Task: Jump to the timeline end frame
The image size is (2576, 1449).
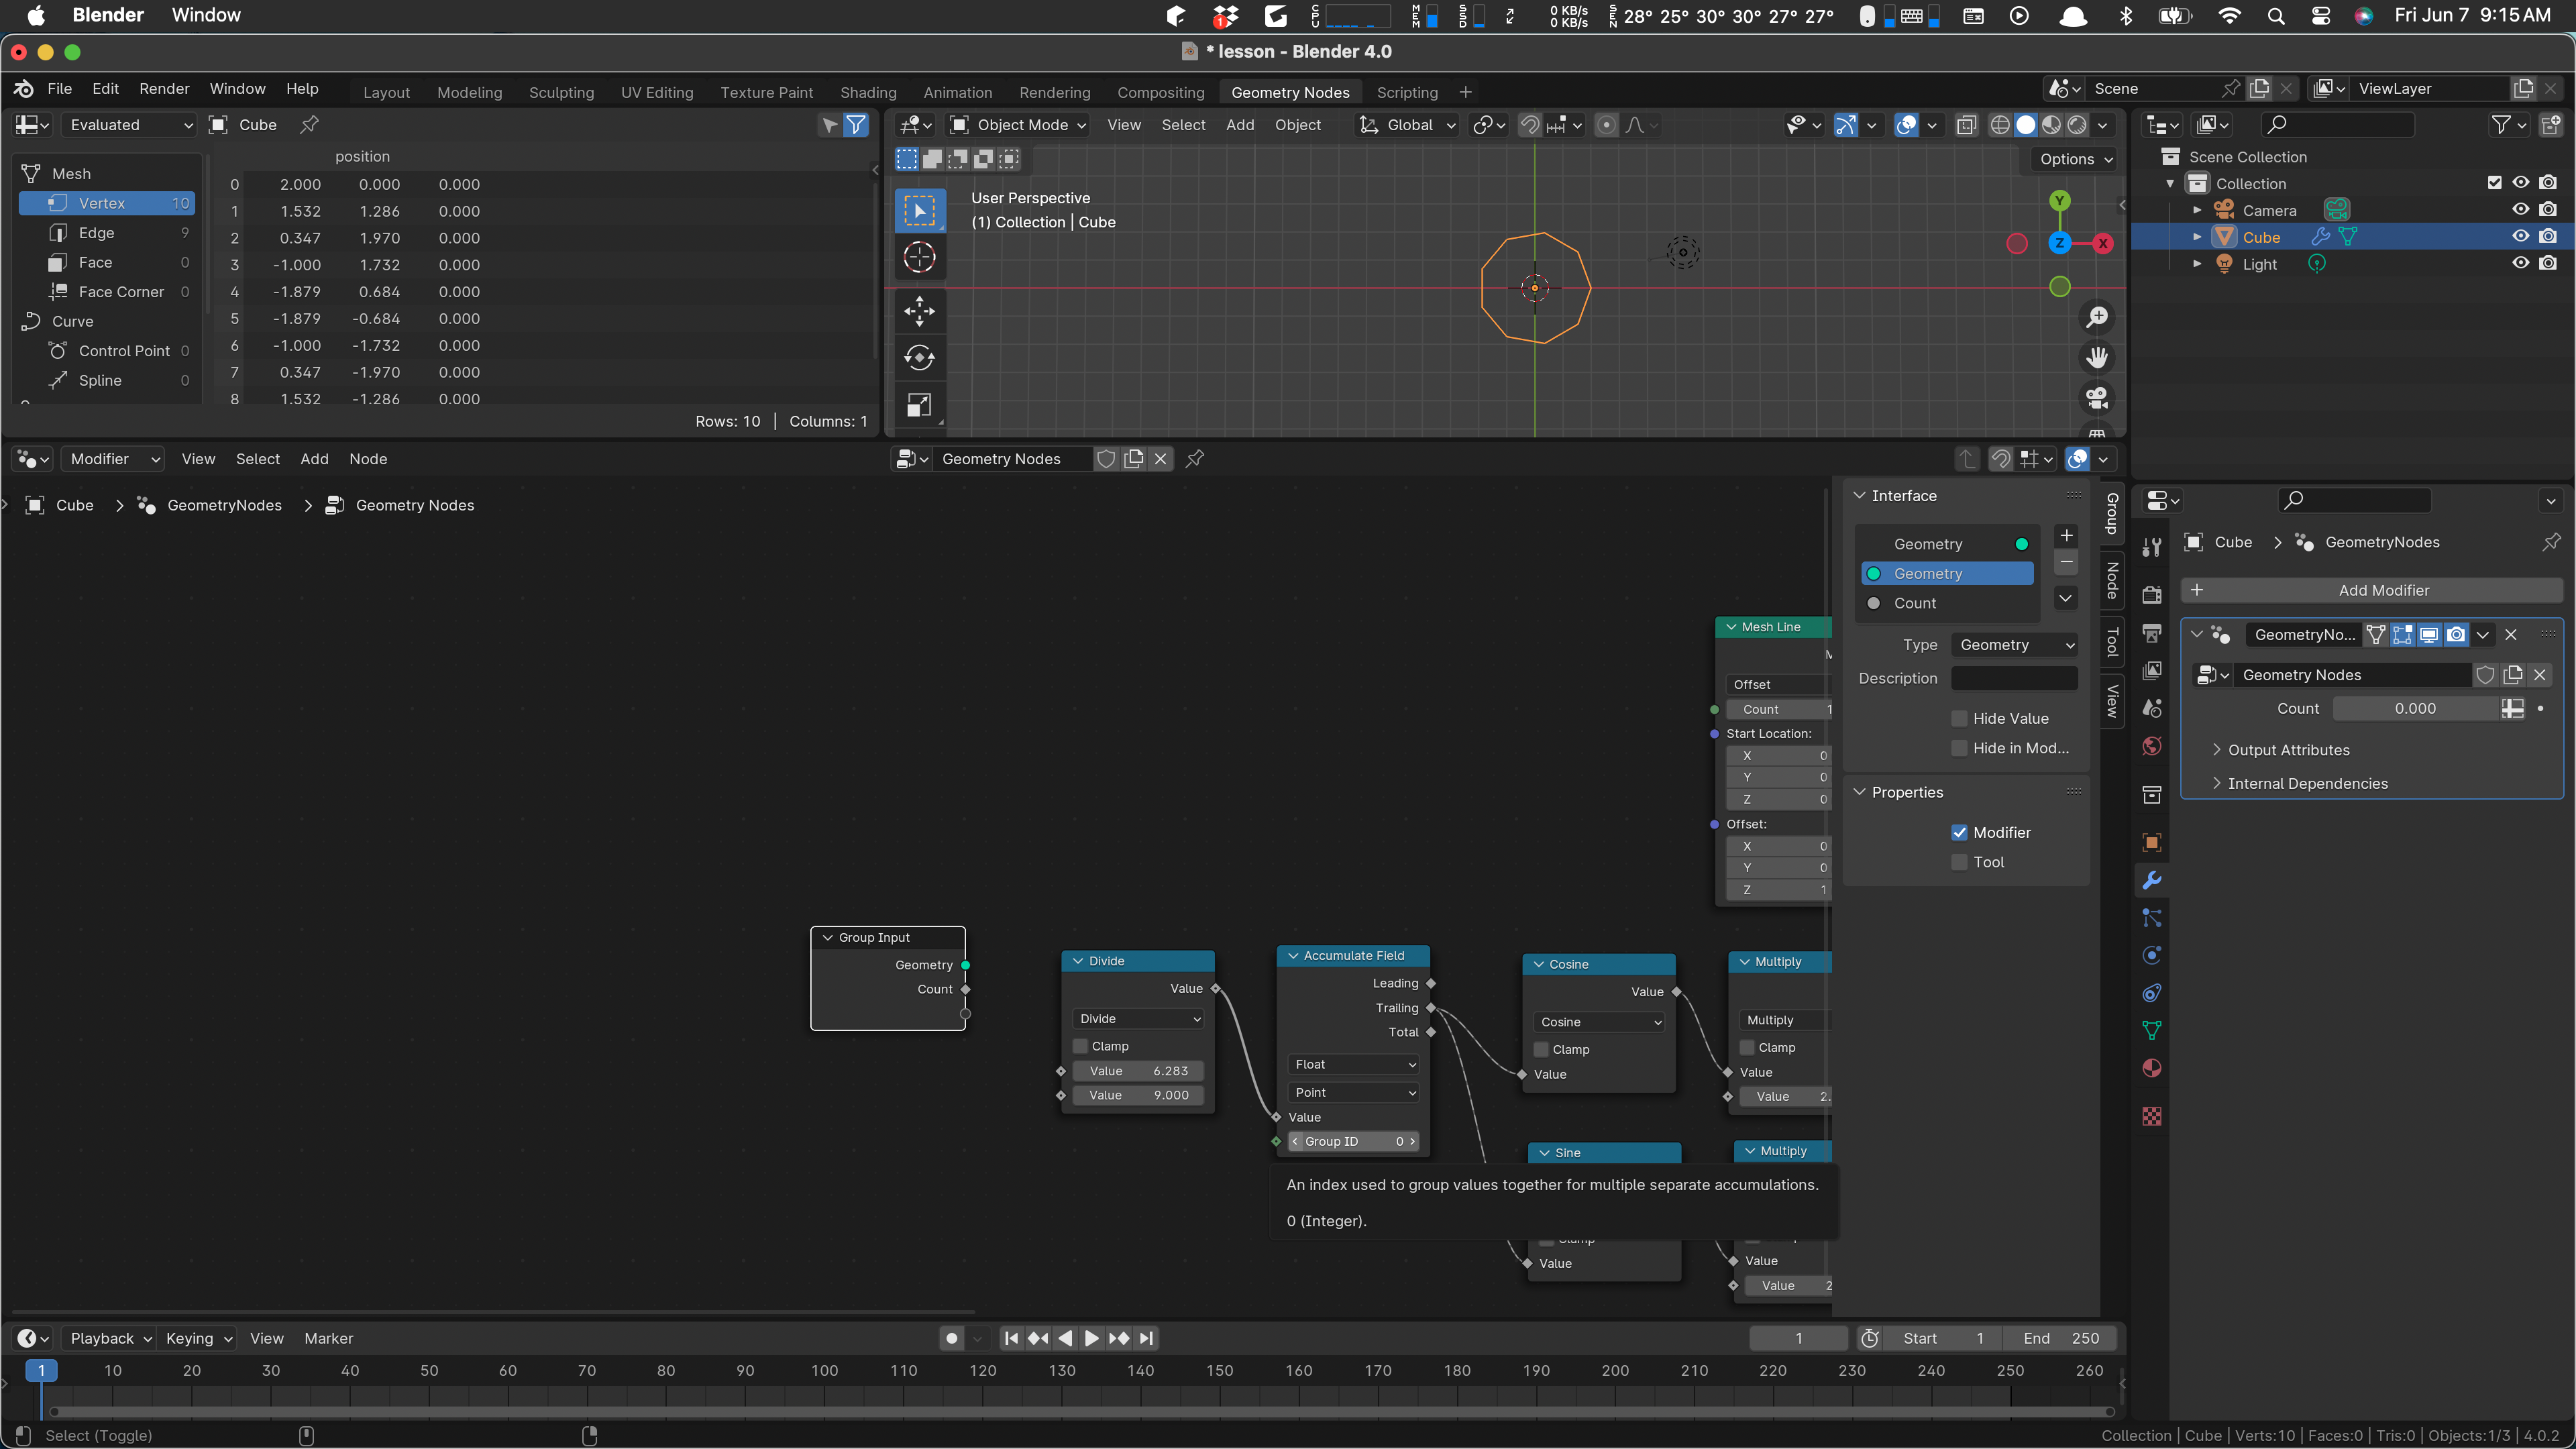Action: 1147,1339
